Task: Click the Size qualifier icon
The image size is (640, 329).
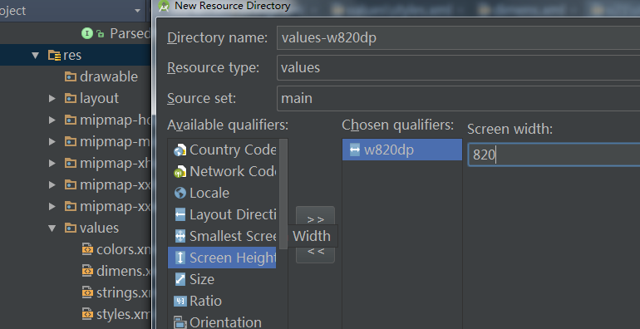Action: pyautogui.click(x=180, y=279)
